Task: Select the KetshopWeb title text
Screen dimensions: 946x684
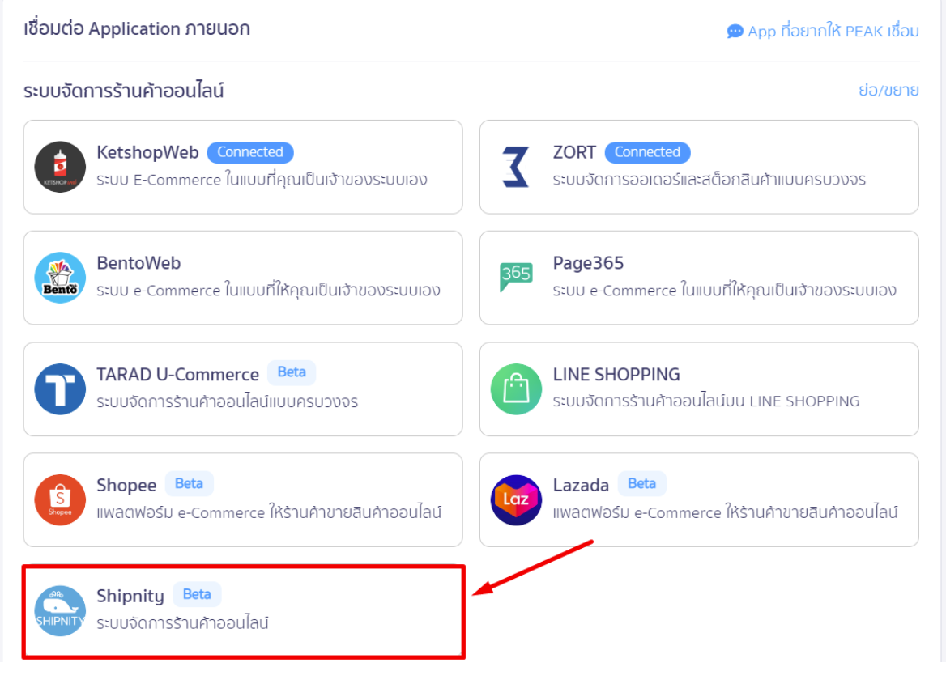Action: click(147, 153)
